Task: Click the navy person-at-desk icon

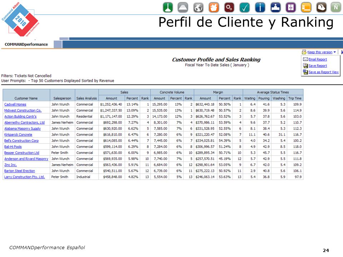Action: click(x=275, y=7)
